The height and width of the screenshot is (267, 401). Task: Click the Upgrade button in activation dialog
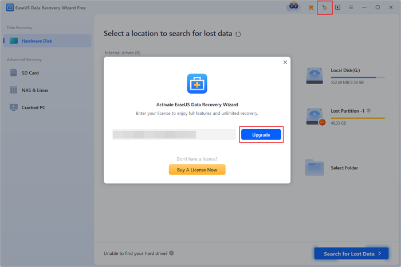(261, 135)
